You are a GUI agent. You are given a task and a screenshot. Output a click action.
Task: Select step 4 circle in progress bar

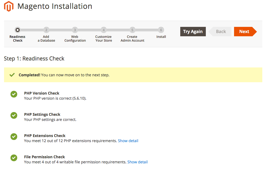tap(104, 30)
